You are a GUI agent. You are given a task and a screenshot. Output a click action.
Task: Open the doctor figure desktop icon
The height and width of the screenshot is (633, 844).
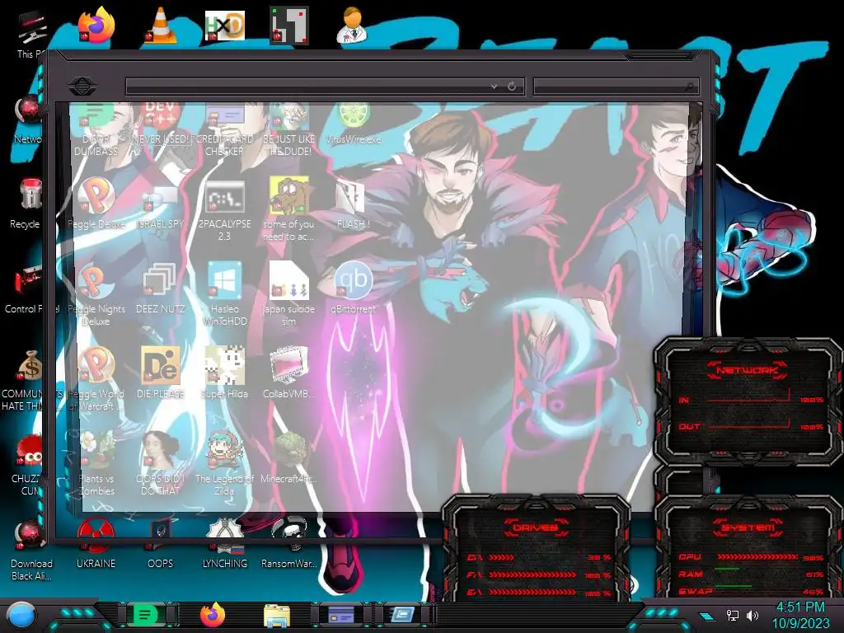[353, 25]
